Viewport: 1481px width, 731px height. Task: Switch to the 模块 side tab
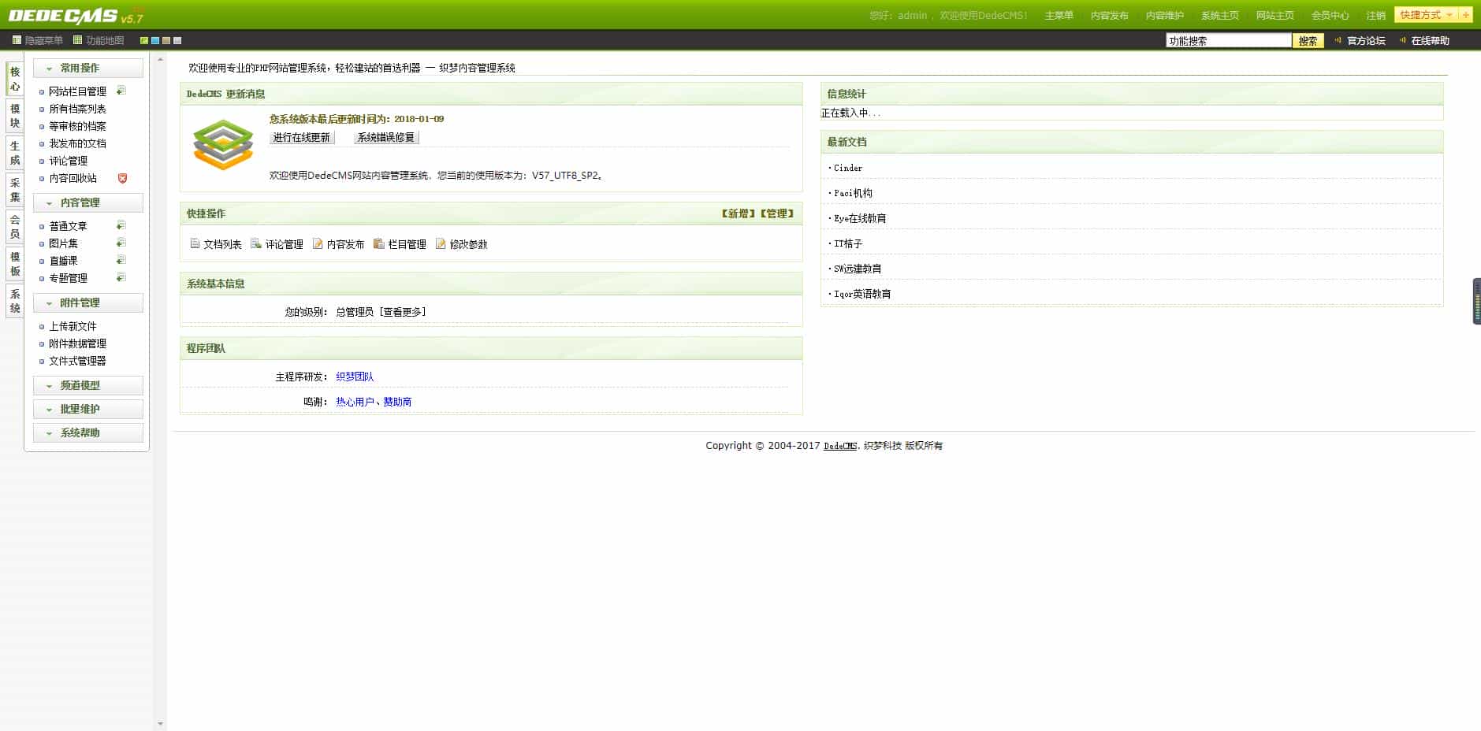pyautogui.click(x=14, y=116)
